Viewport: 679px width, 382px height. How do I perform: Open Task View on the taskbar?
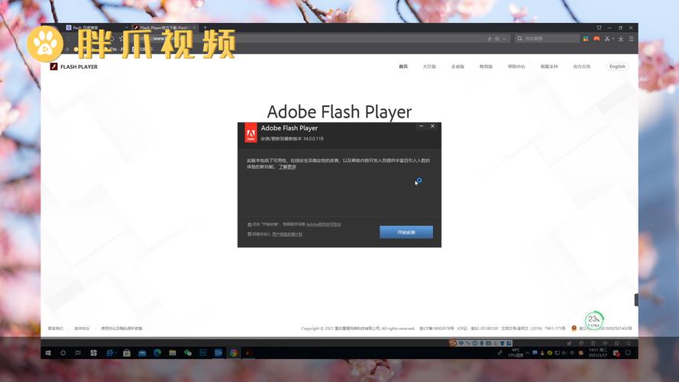(x=78, y=353)
